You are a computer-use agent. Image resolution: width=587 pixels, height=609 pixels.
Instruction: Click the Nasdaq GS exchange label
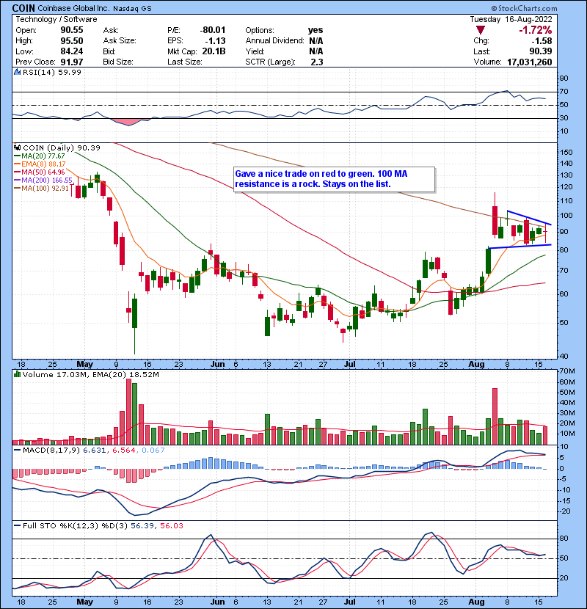133,9
